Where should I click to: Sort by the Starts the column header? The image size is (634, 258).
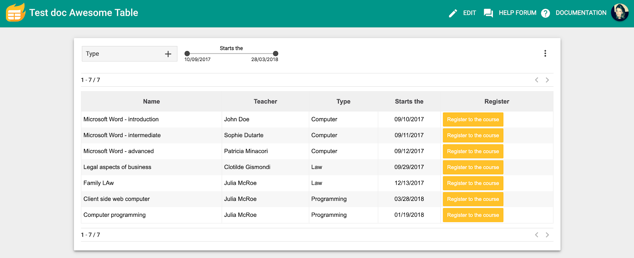(x=409, y=101)
